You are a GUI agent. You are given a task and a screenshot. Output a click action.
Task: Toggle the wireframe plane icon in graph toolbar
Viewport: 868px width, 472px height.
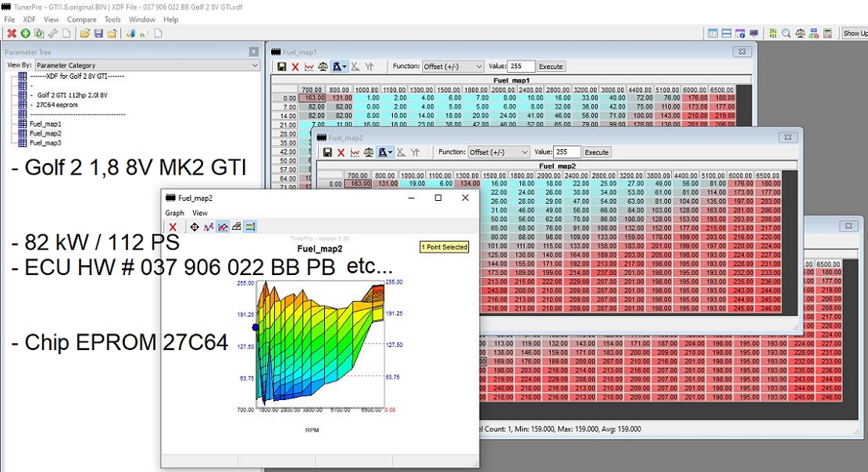(x=237, y=227)
